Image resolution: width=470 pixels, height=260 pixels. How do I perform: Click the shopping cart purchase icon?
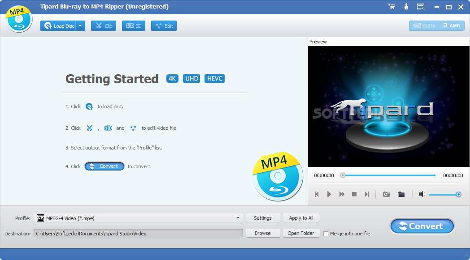click(392, 7)
